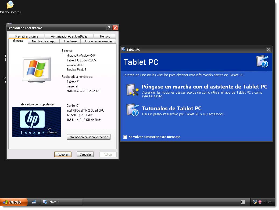Click Información de soporte técnico button
The image size is (279, 210).
pos(88,137)
